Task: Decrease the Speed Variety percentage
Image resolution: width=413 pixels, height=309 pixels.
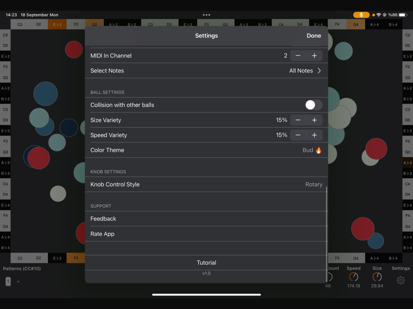Action: [x=298, y=135]
